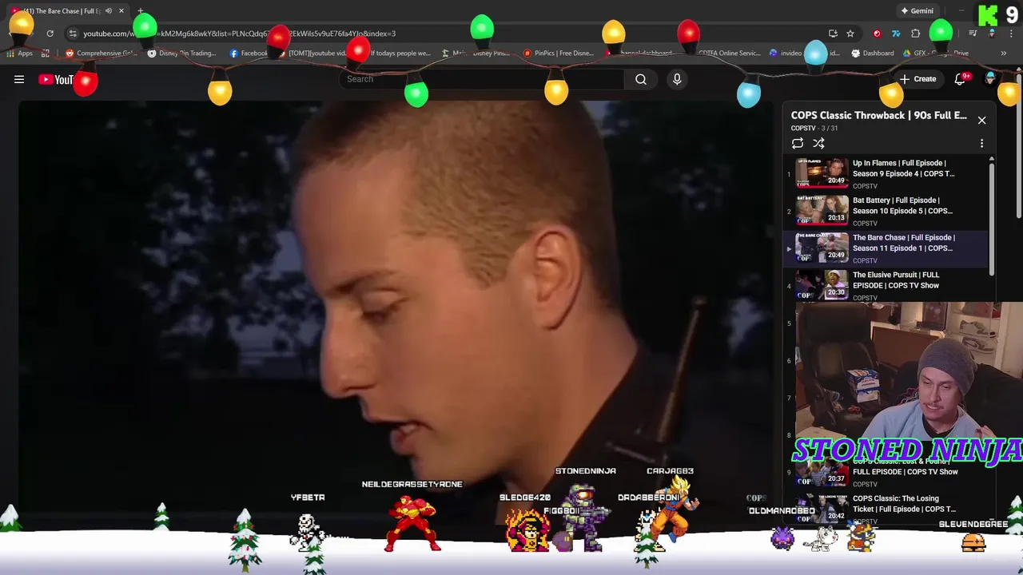Open YouTube notifications bell
Viewport: 1023px width, 575px height.
[960, 79]
